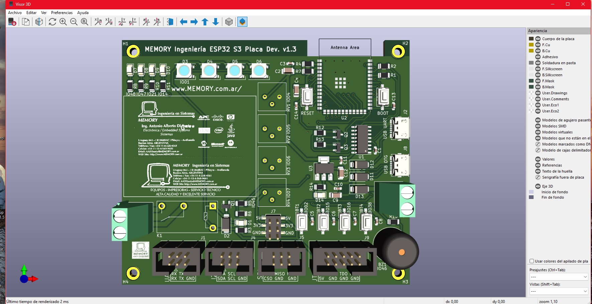Screen dimensions: 592x304
Task: Click the Refresh board icon
Action: [x=52, y=22]
